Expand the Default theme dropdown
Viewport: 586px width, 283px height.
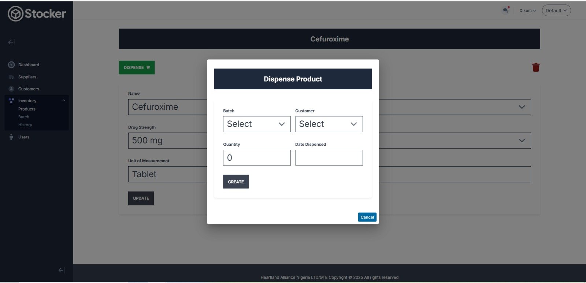(556, 11)
